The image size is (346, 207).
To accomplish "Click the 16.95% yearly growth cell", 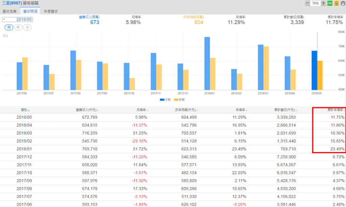I will pos(239,125).
